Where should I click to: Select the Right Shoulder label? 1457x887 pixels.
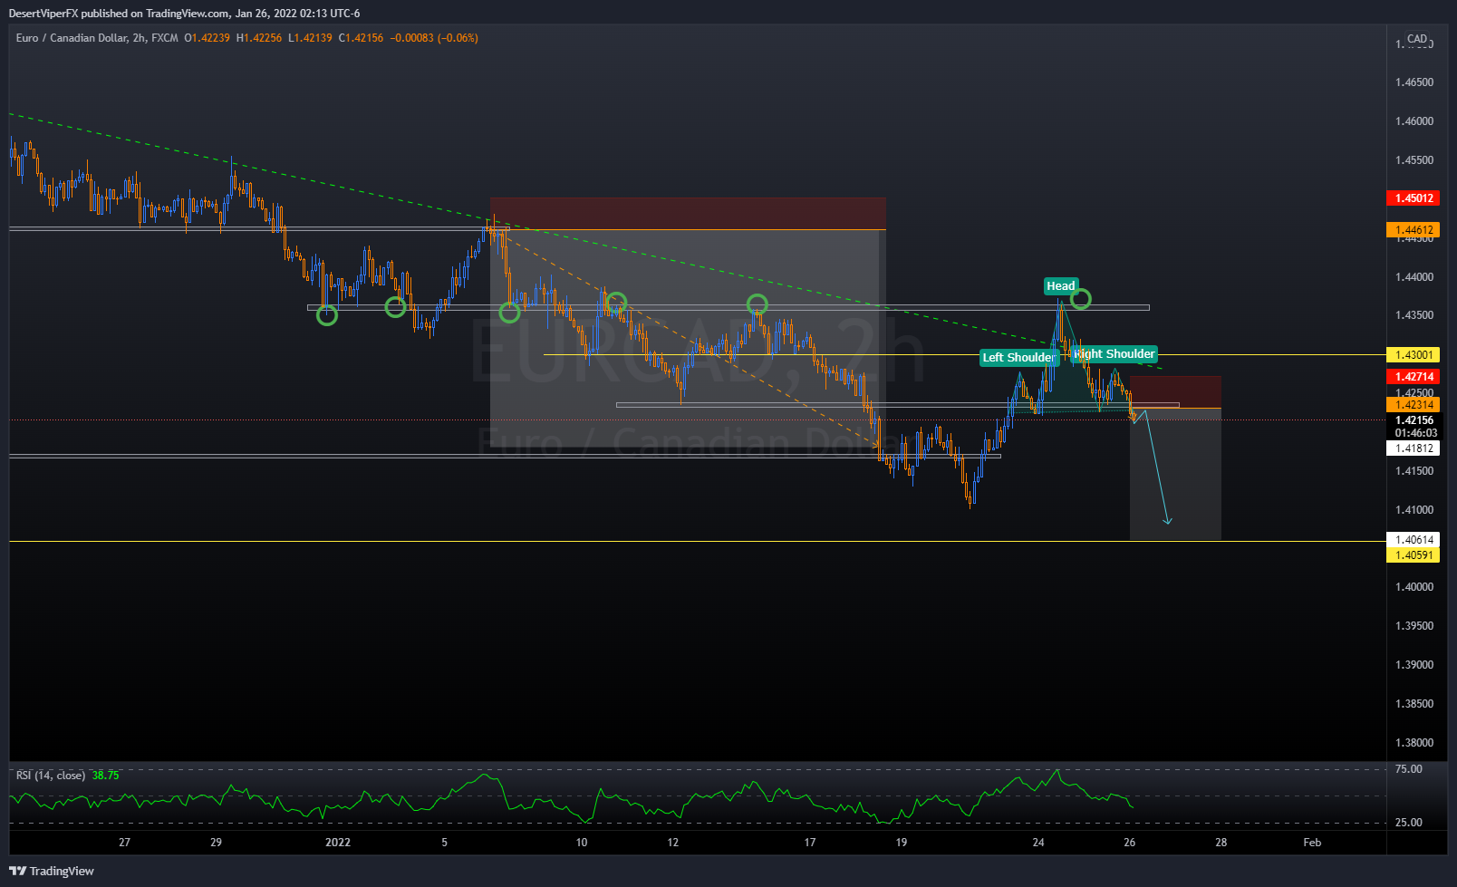point(1114,354)
